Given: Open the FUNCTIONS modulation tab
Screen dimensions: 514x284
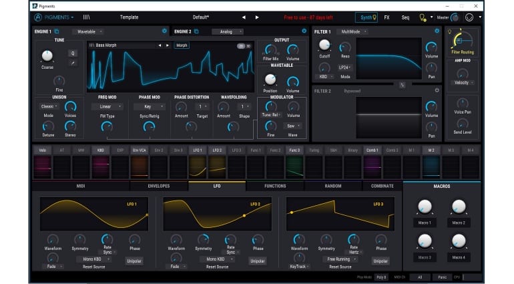Looking at the screenshot, I should tap(275, 186).
